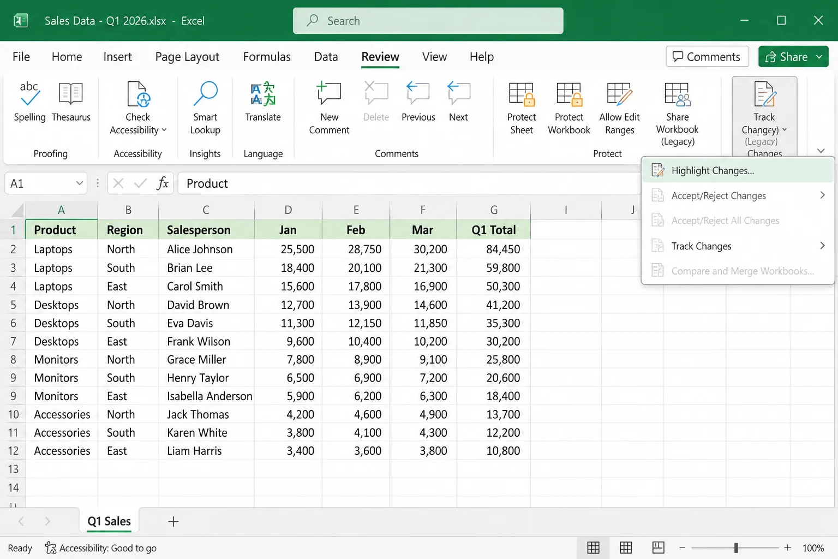Click the cell with value 84,450
Viewport: 838px width, 559px height.
tap(493, 249)
